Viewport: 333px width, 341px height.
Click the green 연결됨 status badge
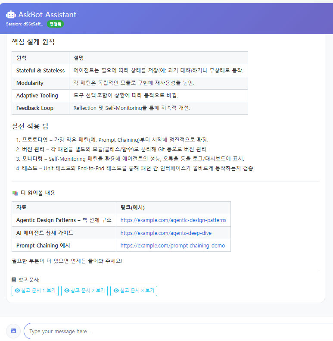(55, 24)
